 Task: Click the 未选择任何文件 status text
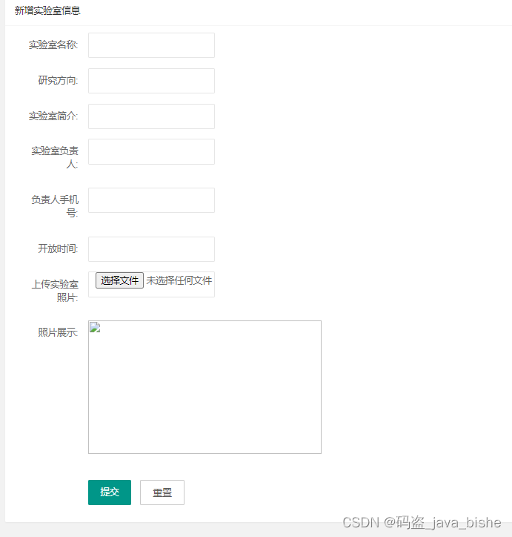click(179, 280)
